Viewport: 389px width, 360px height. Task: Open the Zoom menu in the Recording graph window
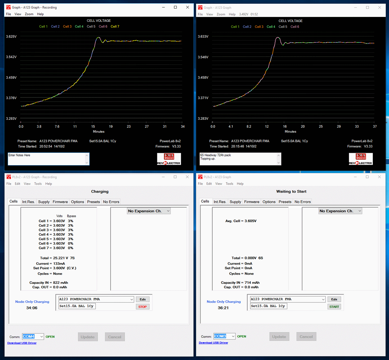tap(29, 14)
